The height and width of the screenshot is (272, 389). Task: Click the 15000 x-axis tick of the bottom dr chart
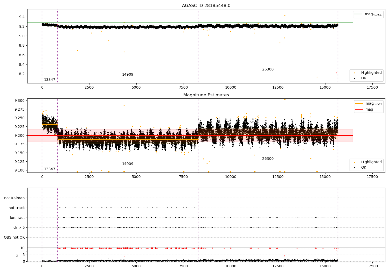coord(325,266)
